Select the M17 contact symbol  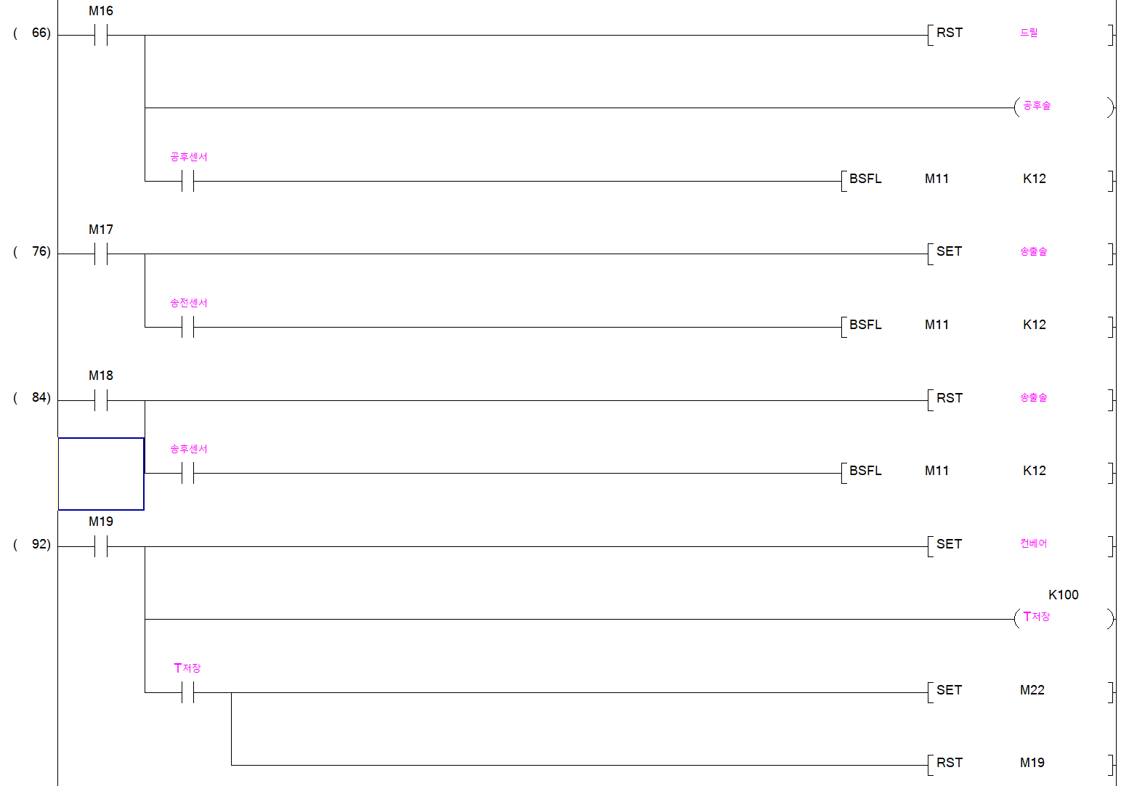(101, 254)
